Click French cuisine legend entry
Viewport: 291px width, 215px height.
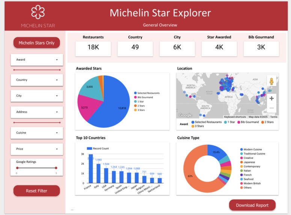(x=246, y=175)
